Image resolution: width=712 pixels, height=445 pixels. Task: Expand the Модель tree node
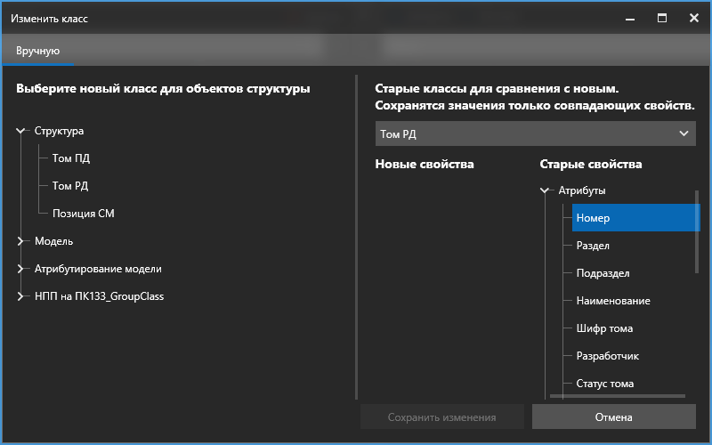coord(21,241)
